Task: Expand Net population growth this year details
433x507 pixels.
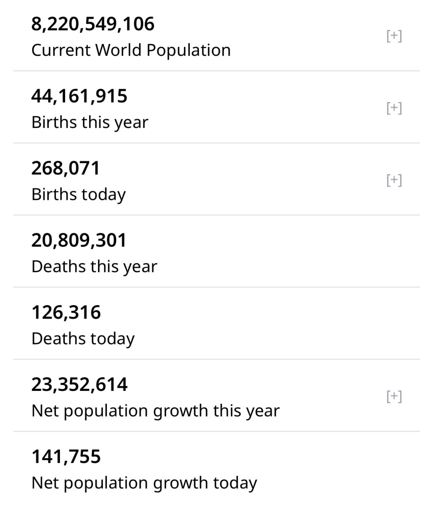Action: [394, 397]
